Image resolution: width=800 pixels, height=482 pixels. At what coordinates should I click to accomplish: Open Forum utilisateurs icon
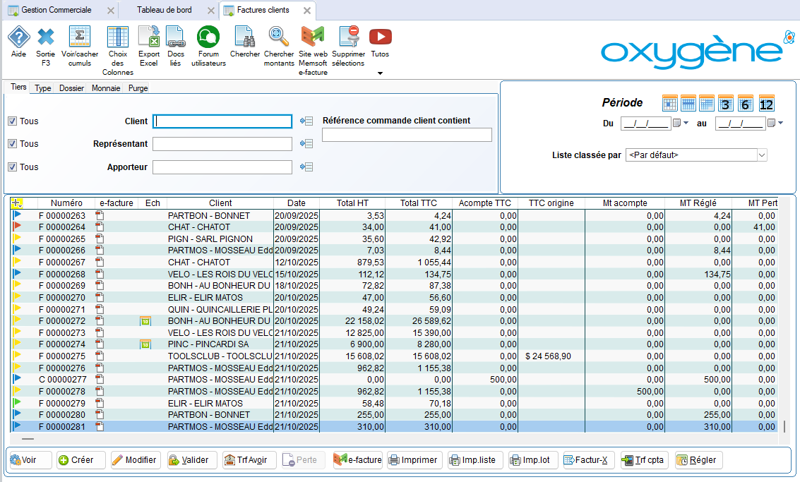click(208, 37)
